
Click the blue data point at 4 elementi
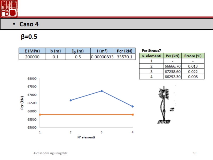(x=133, y=106)
